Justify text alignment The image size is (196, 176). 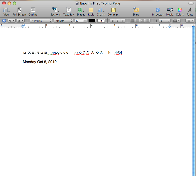[x=148, y=21]
